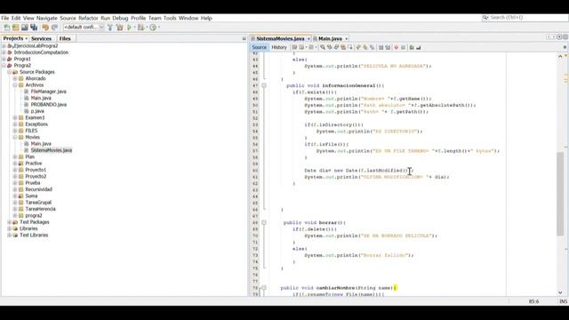569x320 pixels.
Task: Open the Refactor menu
Action: pyautogui.click(x=88, y=18)
